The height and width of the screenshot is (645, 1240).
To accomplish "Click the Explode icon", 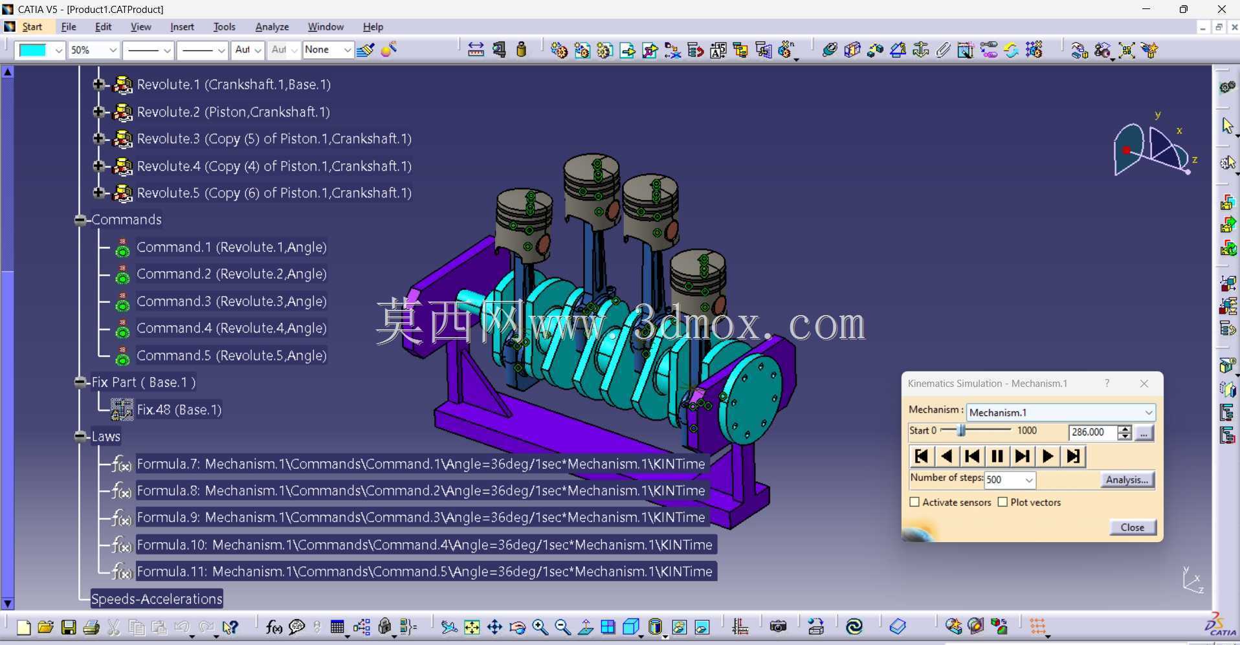I will pos(1127,50).
